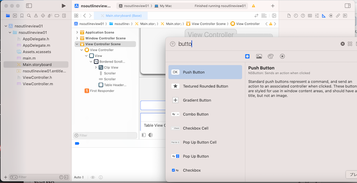Show the Color palette library
Image resolution: width=357 pixels, height=183 pixels.
pyautogui.click(x=271, y=57)
